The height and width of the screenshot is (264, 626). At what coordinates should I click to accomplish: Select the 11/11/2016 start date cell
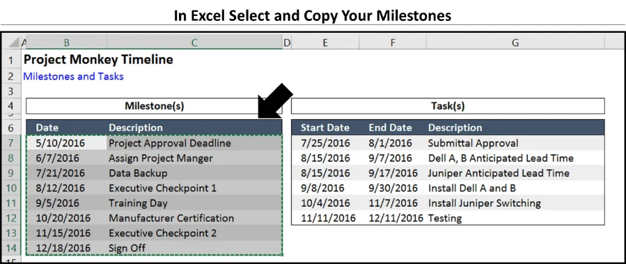(x=325, y=218)
